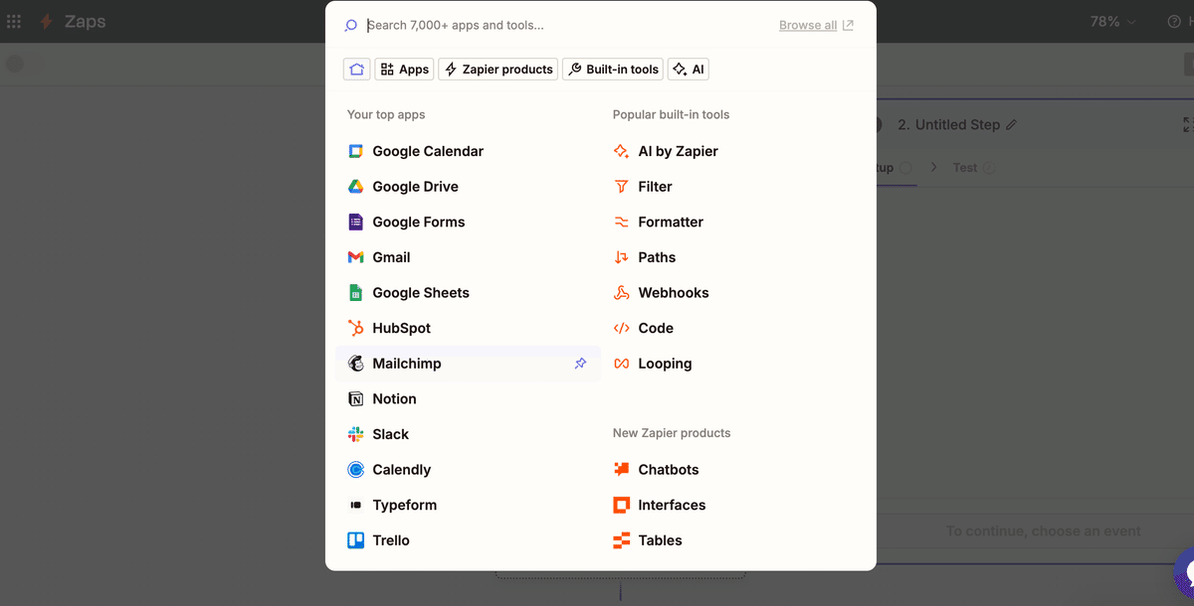Click the Paths branching icon

coord(621,257)
